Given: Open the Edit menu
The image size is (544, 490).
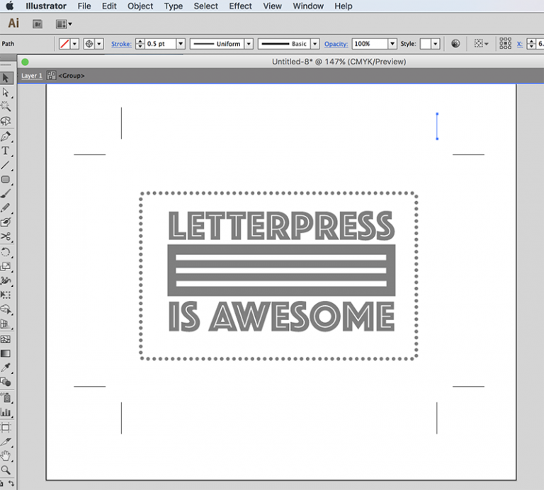Looking at the screenshot, I should (109, 6).
